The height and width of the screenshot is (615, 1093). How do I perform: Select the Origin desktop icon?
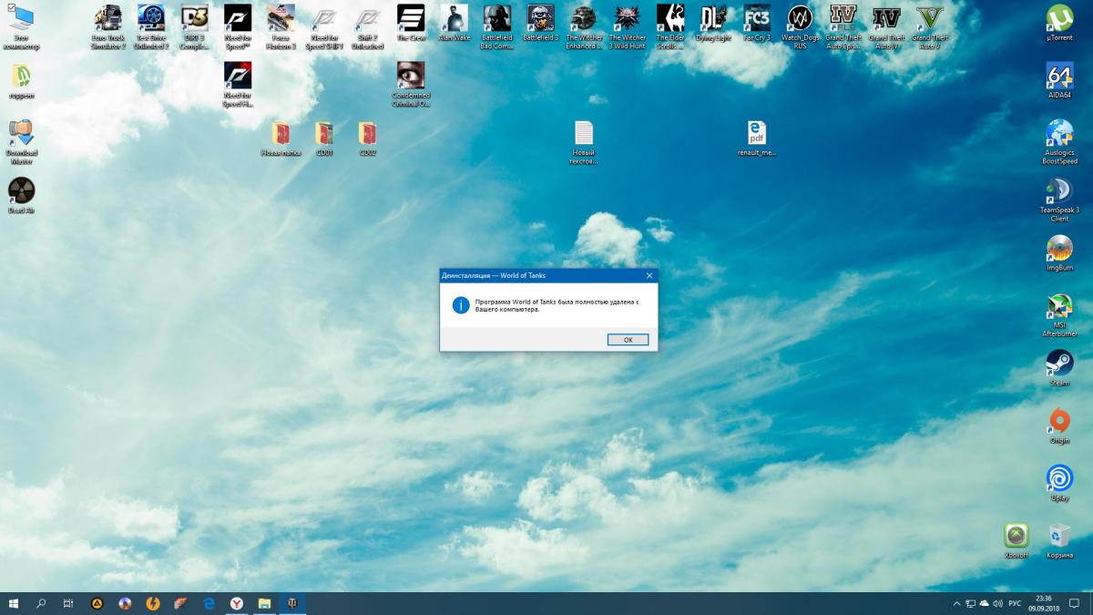point(1059,421)
